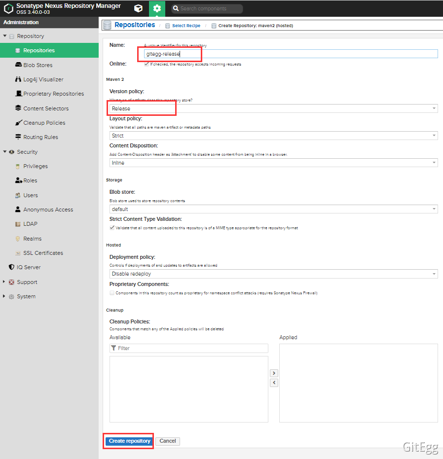
Task: Toggle the Online checkbox
Action: pos(147,64)
